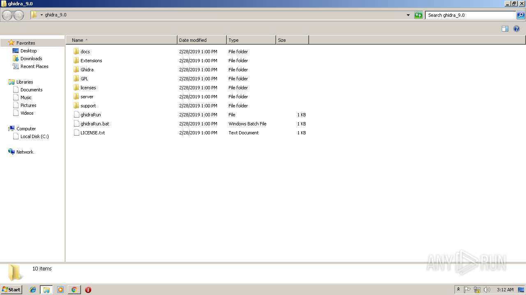Select Network in the navigation pane
Viewport: 526px width, 295px height.
pyautogui.click(x=25, y=152)
